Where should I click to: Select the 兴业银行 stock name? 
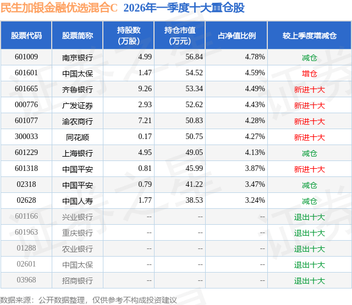pyautogui.click(x=78, y=217)
